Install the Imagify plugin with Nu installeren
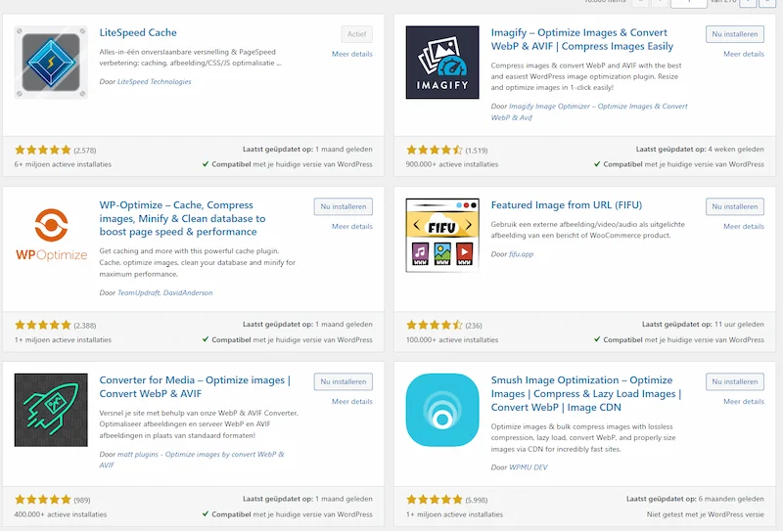The image size is (783, 531). point(734,34)
